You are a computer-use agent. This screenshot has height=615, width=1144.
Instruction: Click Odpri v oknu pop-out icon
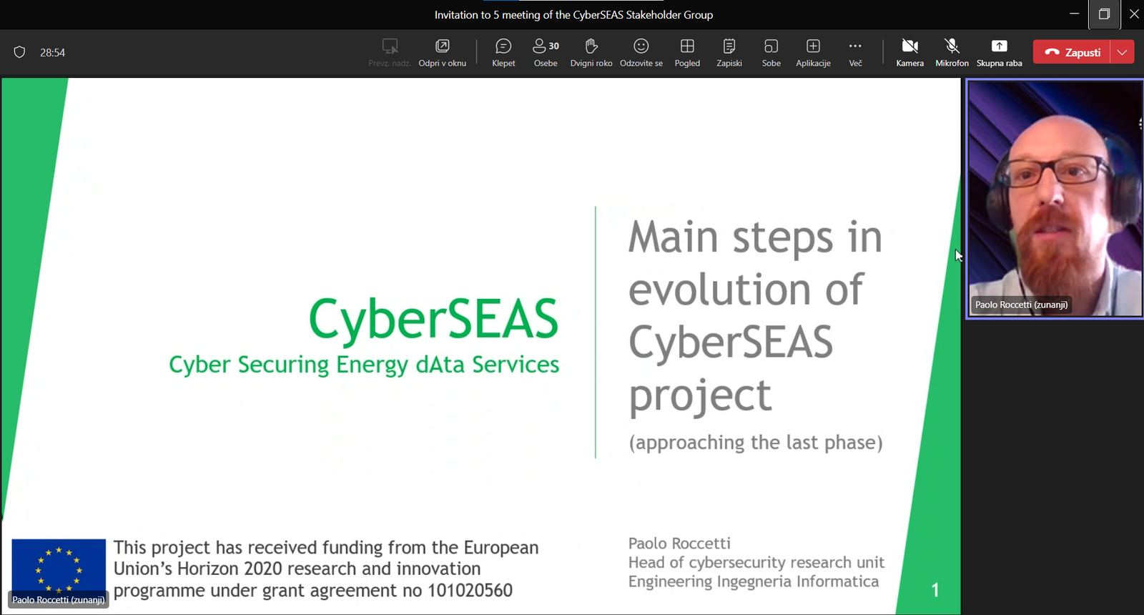442,53
